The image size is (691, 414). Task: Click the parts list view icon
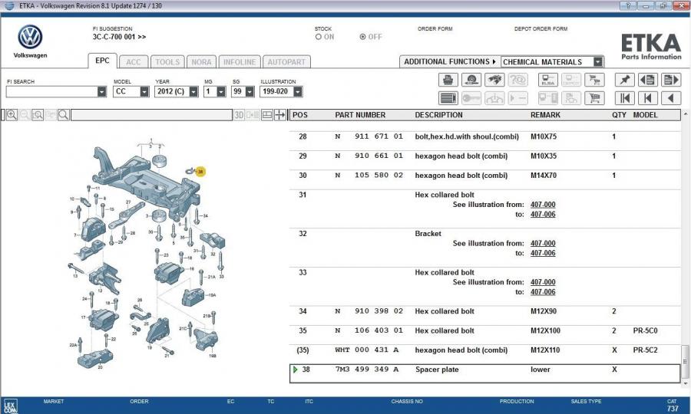click(448, 98)
